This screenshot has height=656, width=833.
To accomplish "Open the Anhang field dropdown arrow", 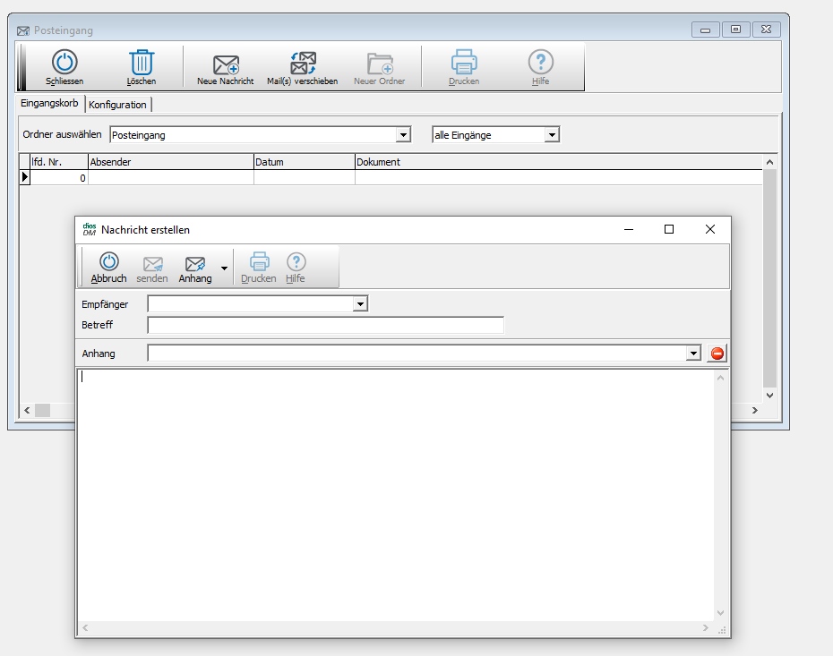I will pyautogui.click(x=692, y=354).
